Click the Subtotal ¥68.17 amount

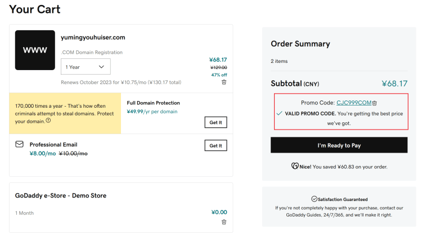pyautogui.click(x=394, y=84)
